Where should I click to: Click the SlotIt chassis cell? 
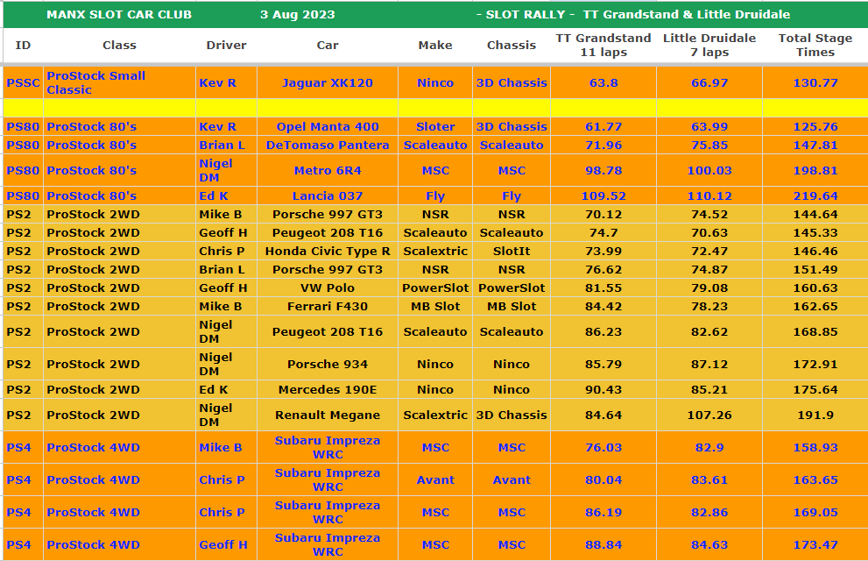point(512,252)
